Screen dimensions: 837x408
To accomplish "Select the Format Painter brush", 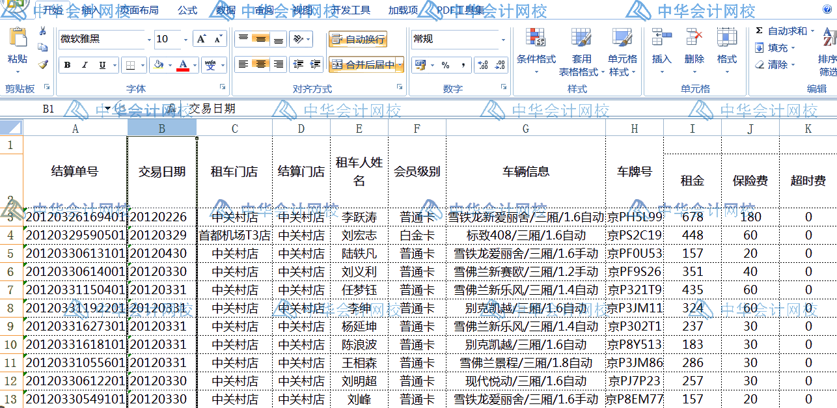I will pos(43,64).
